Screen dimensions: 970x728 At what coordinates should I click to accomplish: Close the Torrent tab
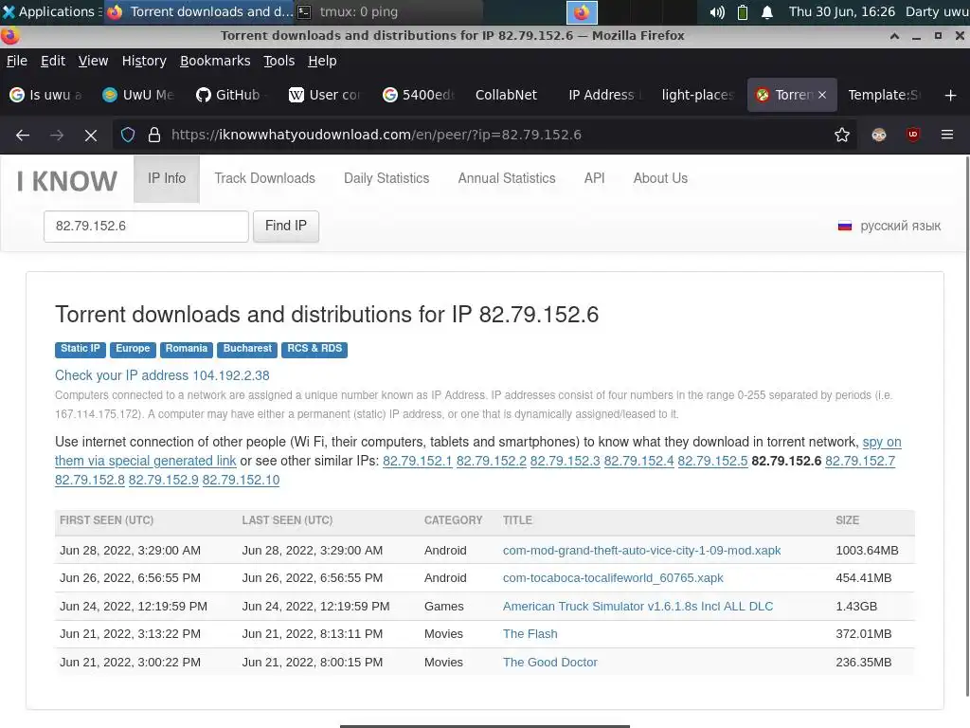point(822,95)
